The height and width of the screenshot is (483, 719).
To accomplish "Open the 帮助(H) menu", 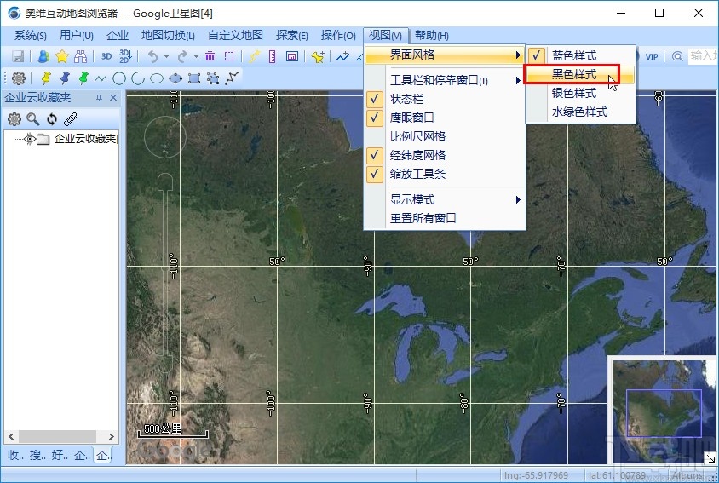I will (x=432, y=35).
